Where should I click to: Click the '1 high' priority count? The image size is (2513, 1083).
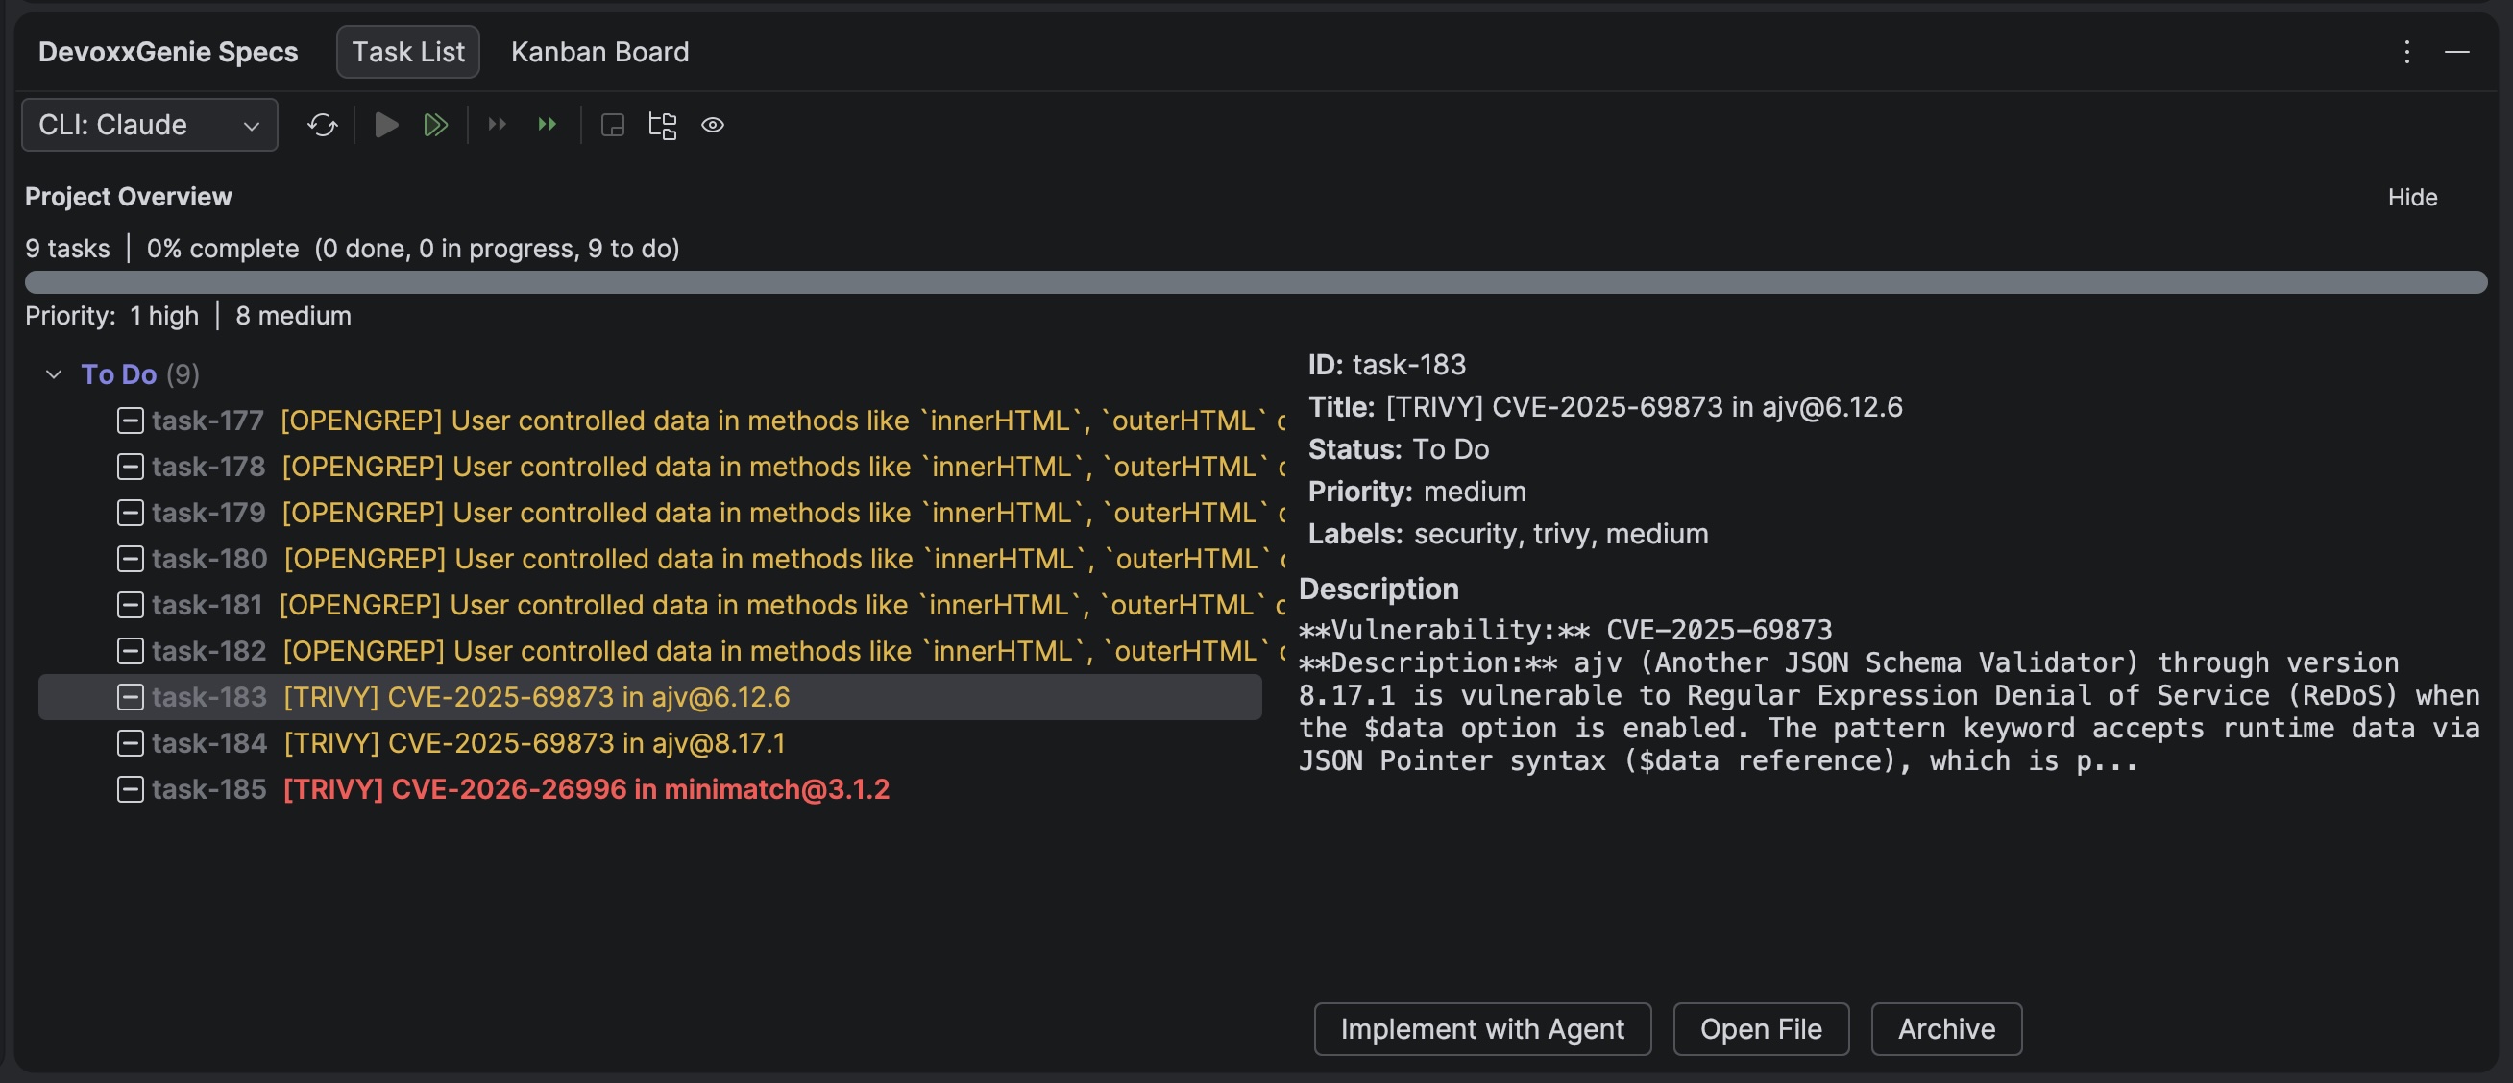tap(164, 316)
